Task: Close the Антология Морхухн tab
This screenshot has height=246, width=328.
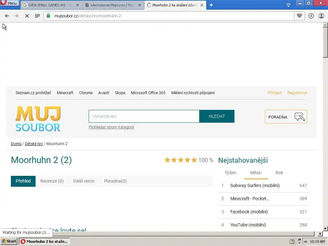Action: 140,5
